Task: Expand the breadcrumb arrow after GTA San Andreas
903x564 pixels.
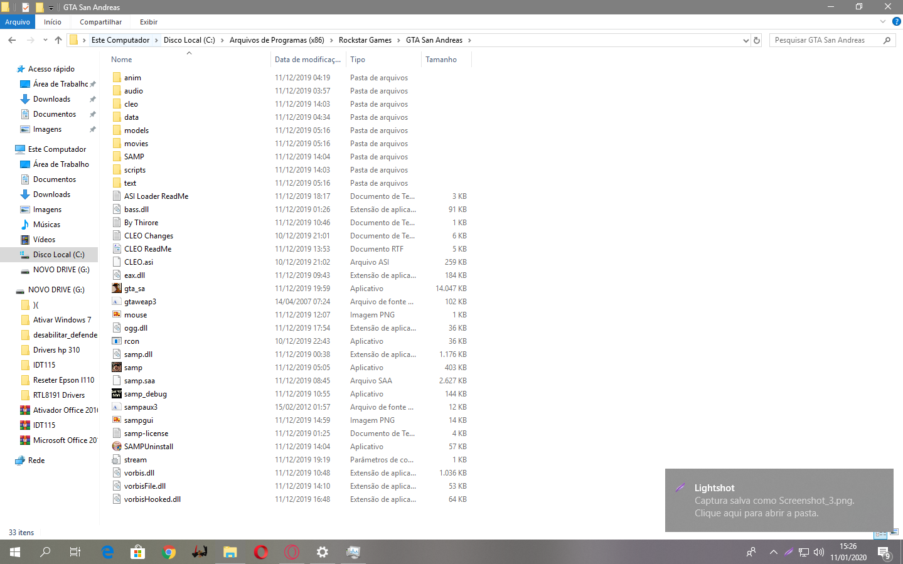Action: [x=469, y=40]
